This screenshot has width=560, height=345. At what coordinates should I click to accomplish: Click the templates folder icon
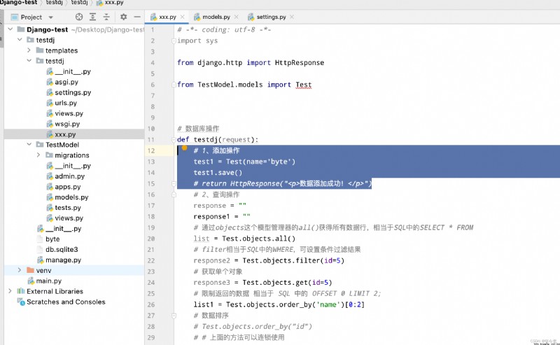tap(40, 50)
